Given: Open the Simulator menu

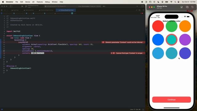Looking at the screenshot, I should coord(10,2).
